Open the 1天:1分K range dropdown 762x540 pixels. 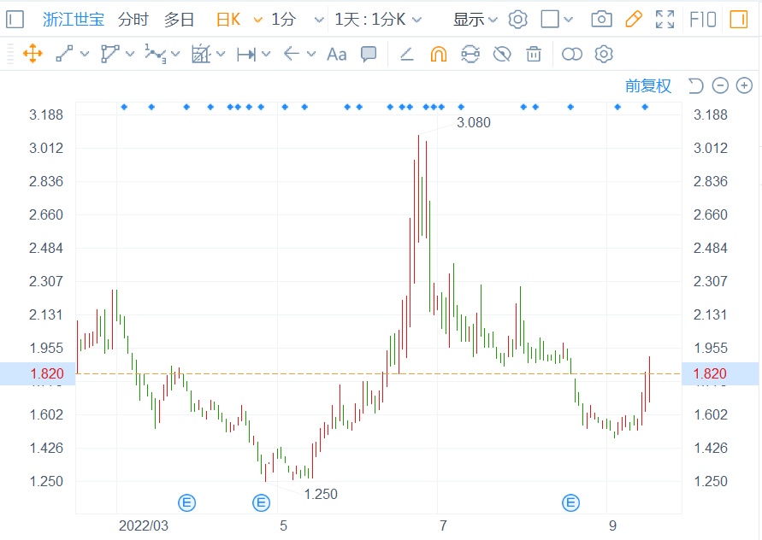[378, 20]
